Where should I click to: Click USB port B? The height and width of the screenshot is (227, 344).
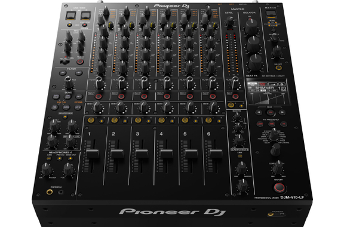pos(85,16)
